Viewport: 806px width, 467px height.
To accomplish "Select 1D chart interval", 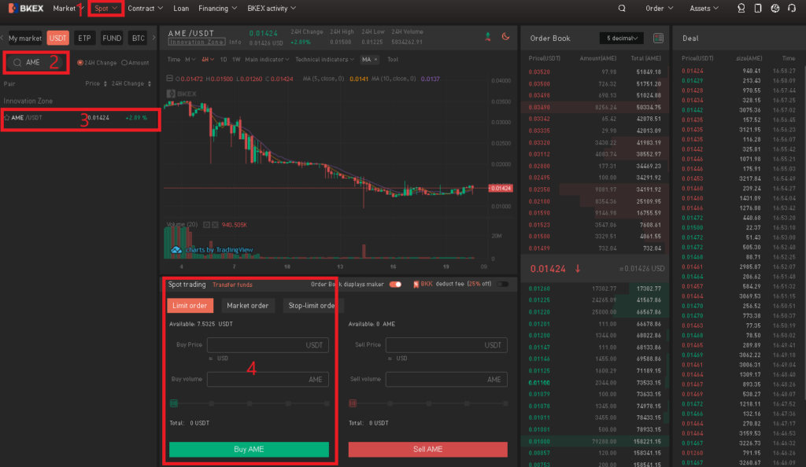I will (x=224, y=60).
